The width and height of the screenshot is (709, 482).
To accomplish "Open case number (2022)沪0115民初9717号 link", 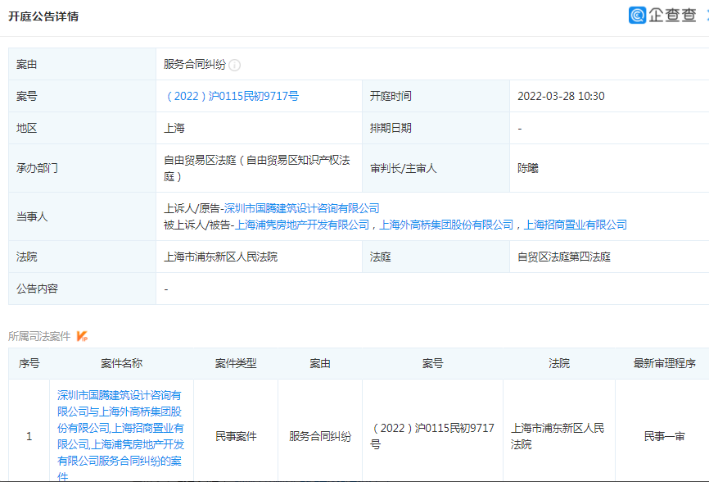I will click(x=232, y=96).
